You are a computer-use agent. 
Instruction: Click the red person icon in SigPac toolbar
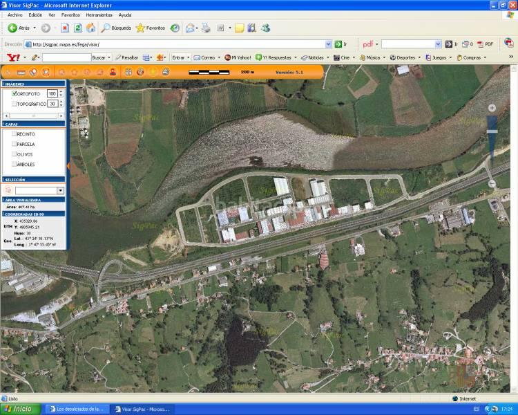click(113, 72)
